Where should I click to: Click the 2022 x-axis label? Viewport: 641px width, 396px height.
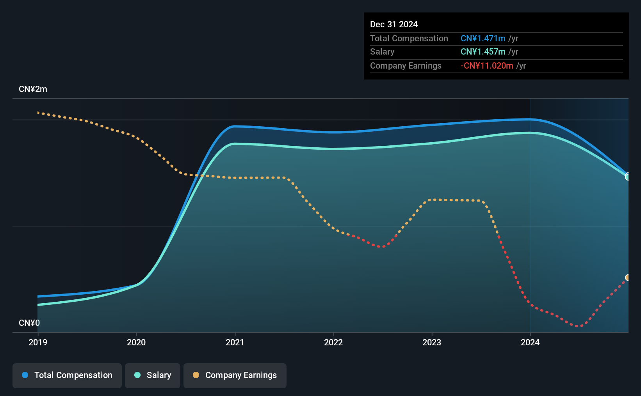click(x=333, y=342)
